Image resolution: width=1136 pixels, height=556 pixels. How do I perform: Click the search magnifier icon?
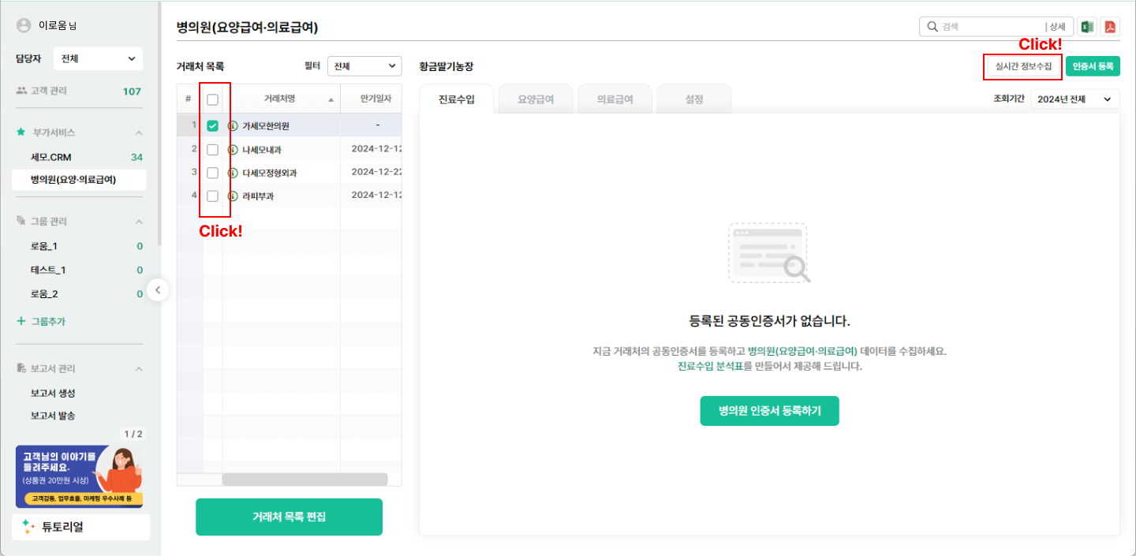932,27
